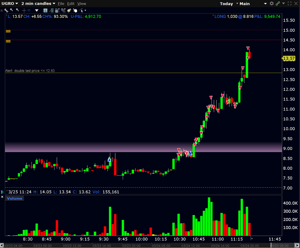The image size is (300, 248).
Task: Click the candlestick price-levels toolbar icon
Action: (51, 10)
